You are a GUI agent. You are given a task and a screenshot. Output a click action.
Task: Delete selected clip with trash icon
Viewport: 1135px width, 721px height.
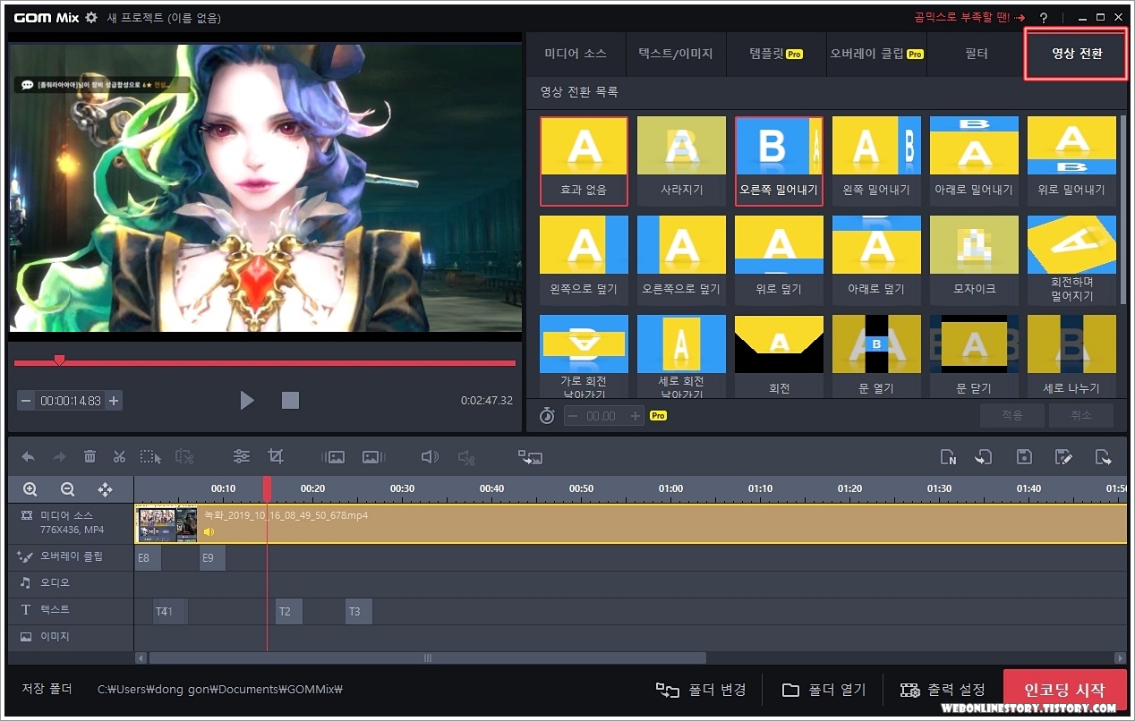click(x=90, y=457)
